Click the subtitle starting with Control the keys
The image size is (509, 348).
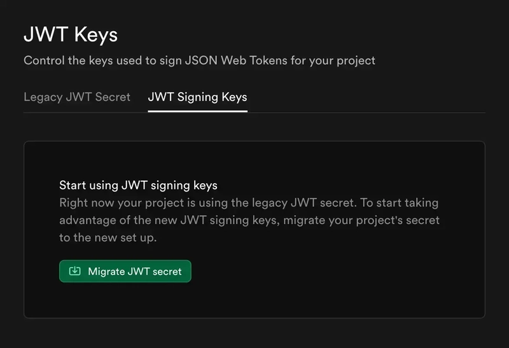click(199, 60)
